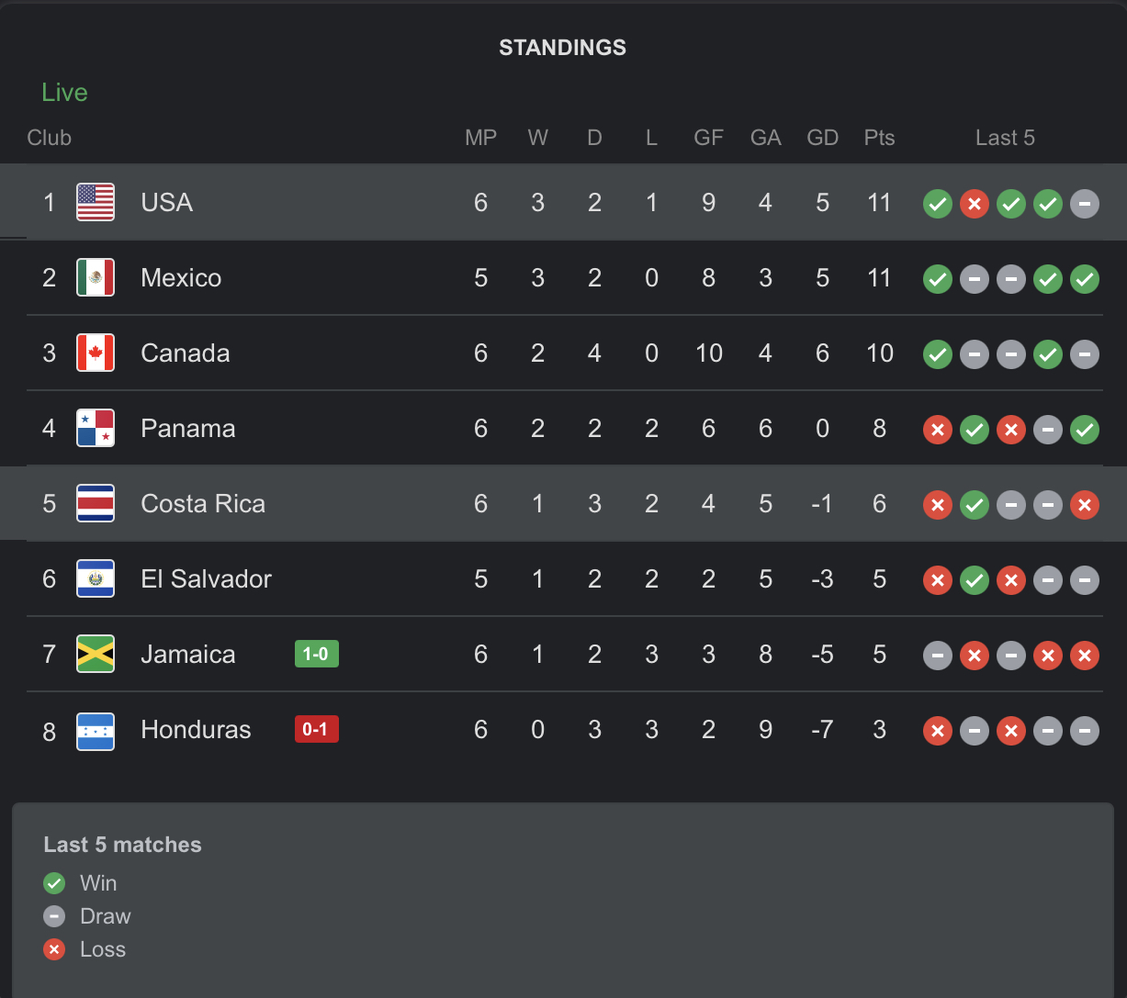Click the Costa Rica flag icon
The image size is (1127, 998).
point(96,503)
